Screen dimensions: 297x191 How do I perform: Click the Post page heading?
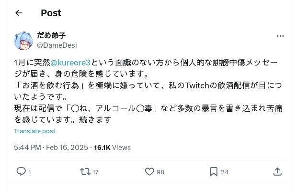click(x=51, y=13)
